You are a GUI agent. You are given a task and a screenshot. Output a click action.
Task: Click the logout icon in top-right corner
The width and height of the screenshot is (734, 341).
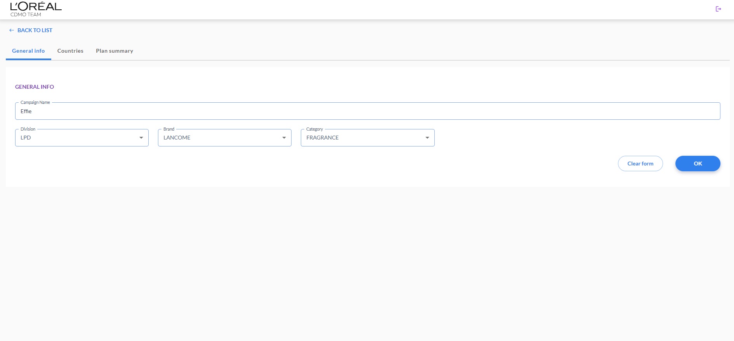tap(718, 9)
